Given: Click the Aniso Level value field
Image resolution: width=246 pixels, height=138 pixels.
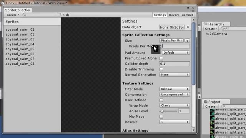Looking at the screenshot, I should (184, 111).
